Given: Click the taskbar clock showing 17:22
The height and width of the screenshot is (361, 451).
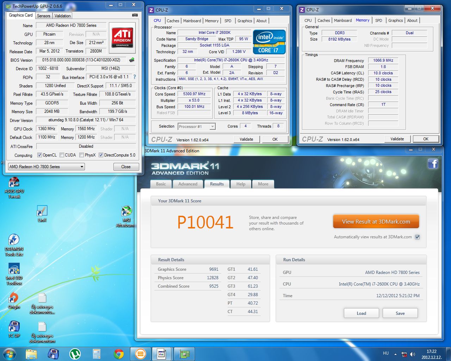Looking at the screenshot, I should tap(432, 351).
